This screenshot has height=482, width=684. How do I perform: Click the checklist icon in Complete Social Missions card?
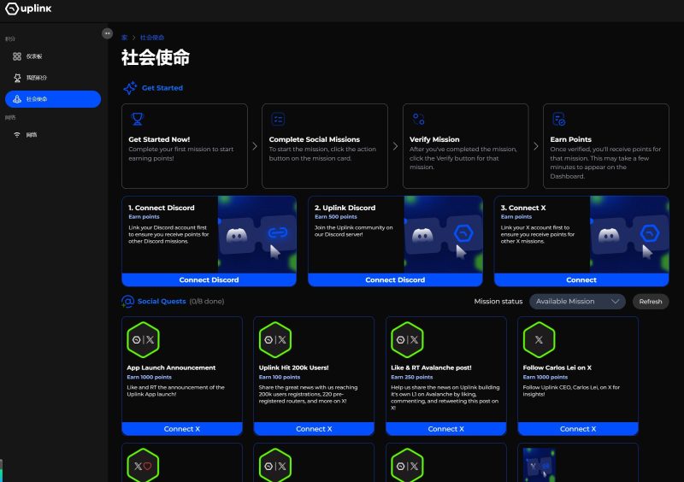click(x=278, y=119)
